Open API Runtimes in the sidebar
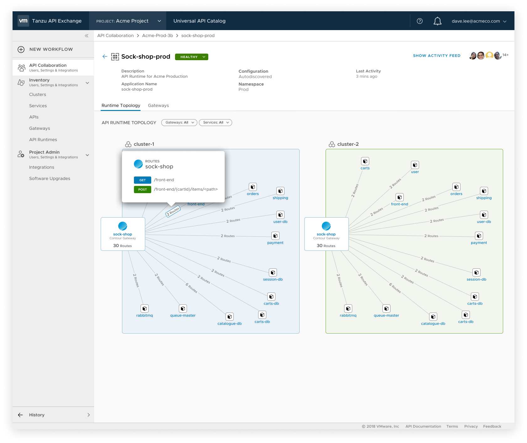Screen dimensions: 527x443 [x=43, y=140]
